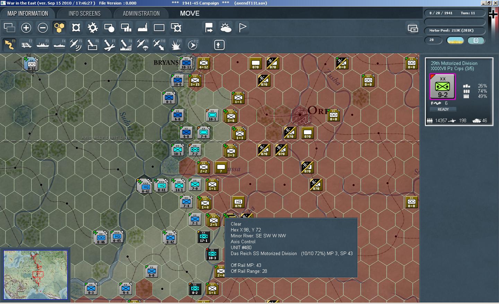Click the F11 explosion icon
The height and width of the screenshot is (304, 499).
176,45
